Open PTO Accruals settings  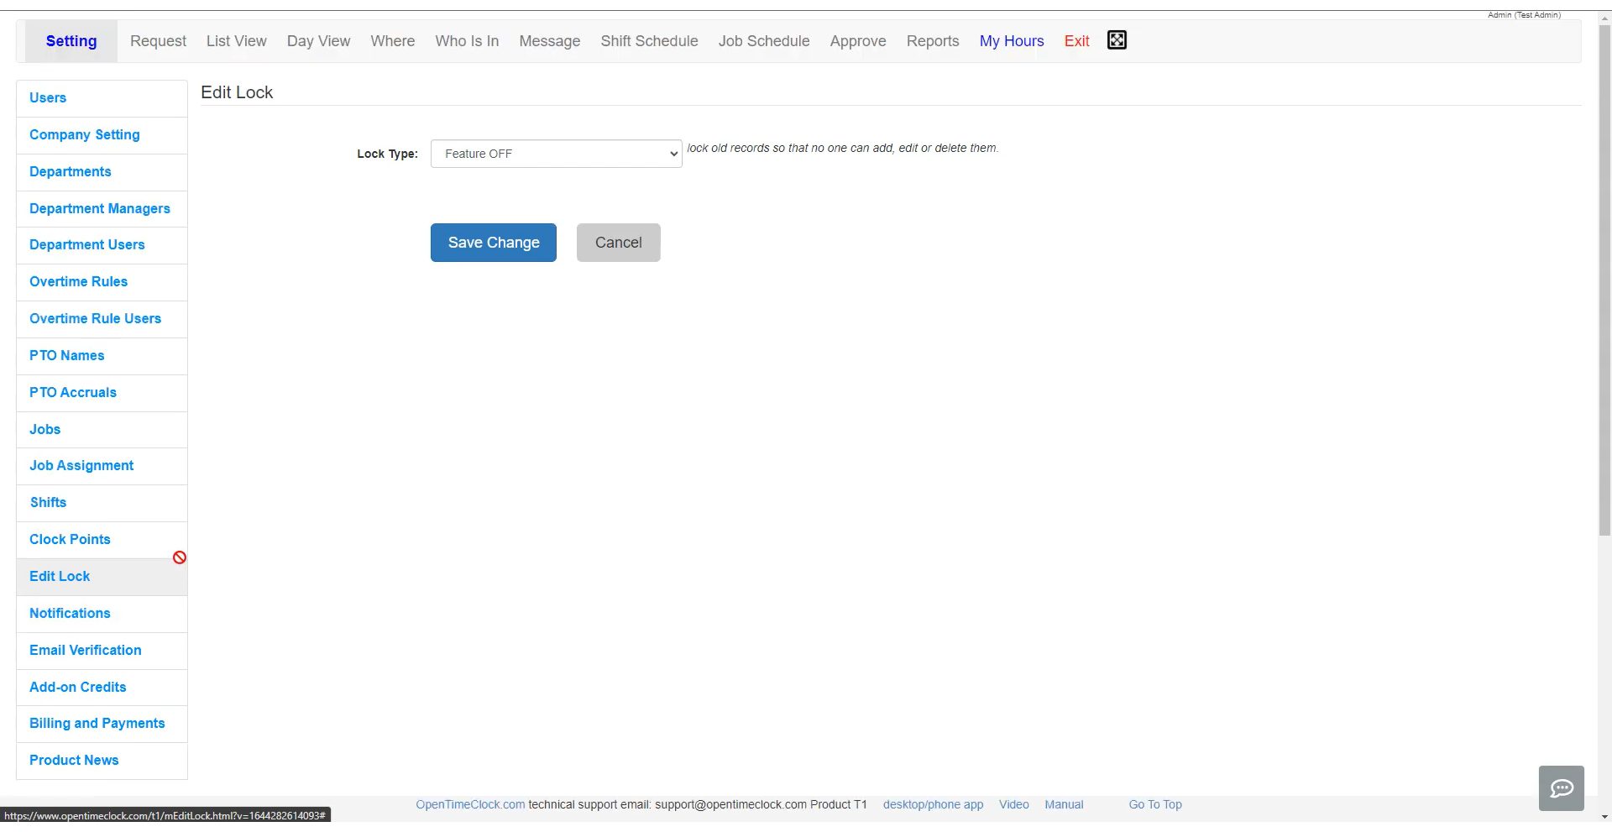[x=73, y=392]
